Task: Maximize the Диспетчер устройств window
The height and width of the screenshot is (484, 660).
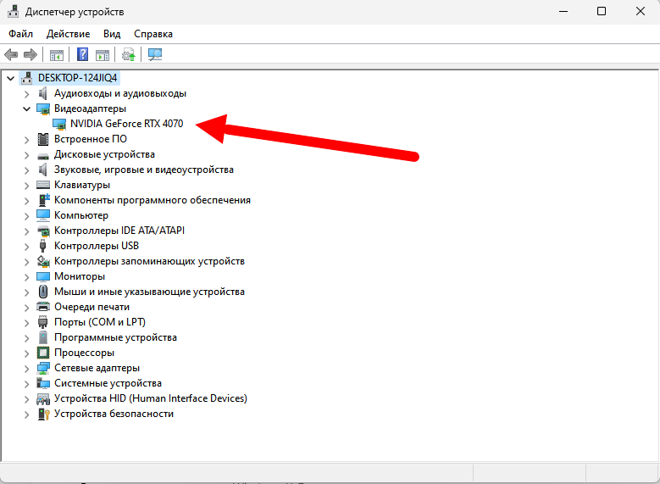Action: pos(602,11)
